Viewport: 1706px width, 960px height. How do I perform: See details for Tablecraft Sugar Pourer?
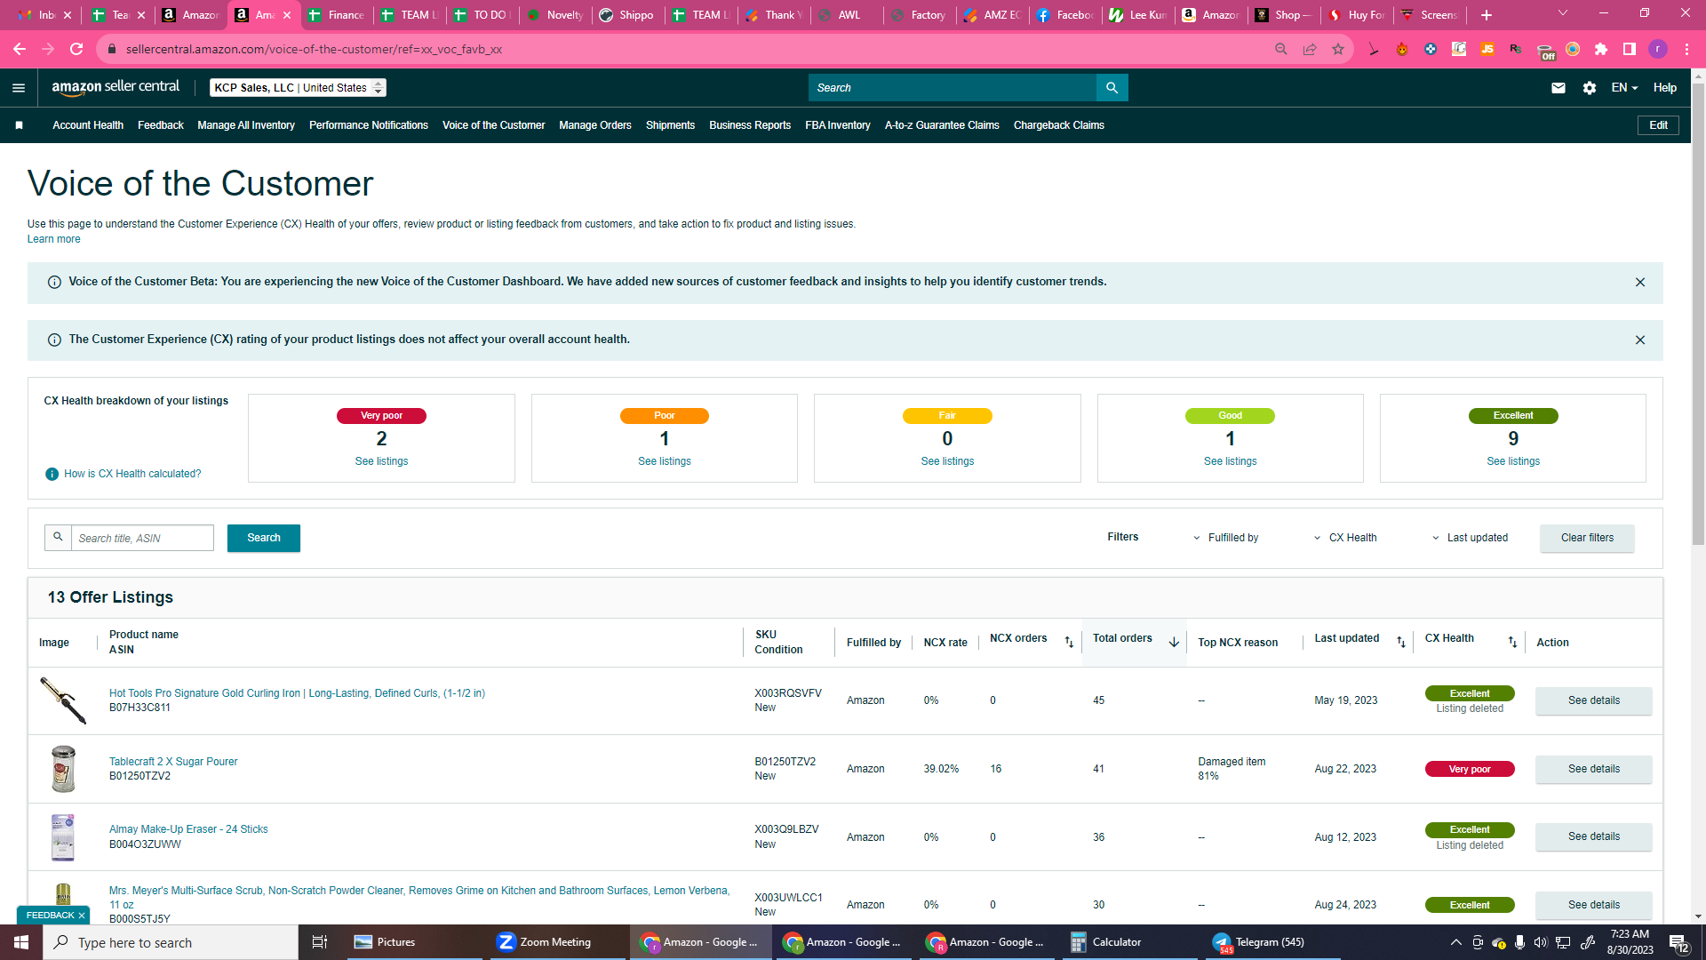click(x=1594, y=769)
